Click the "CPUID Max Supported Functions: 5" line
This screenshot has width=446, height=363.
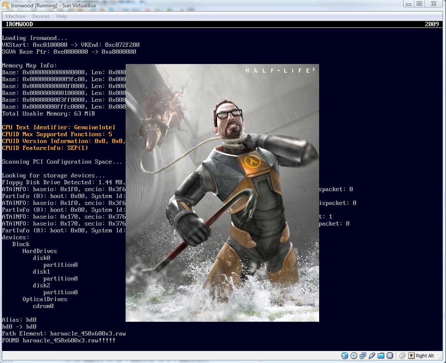[57, 134]
